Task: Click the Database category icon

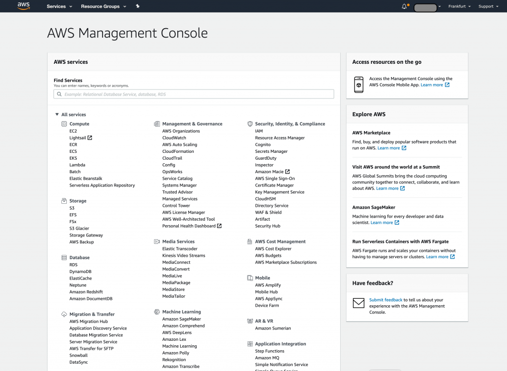Action: [x=64, y=258]
